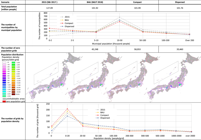
Task: Click 'Municipal population [thousand people]' axis title
Action: tap(111, 44)
